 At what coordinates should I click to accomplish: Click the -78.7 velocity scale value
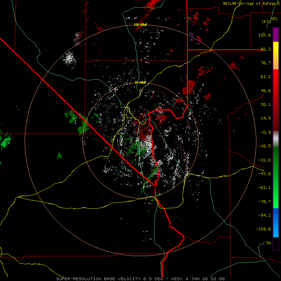(264, 202)
